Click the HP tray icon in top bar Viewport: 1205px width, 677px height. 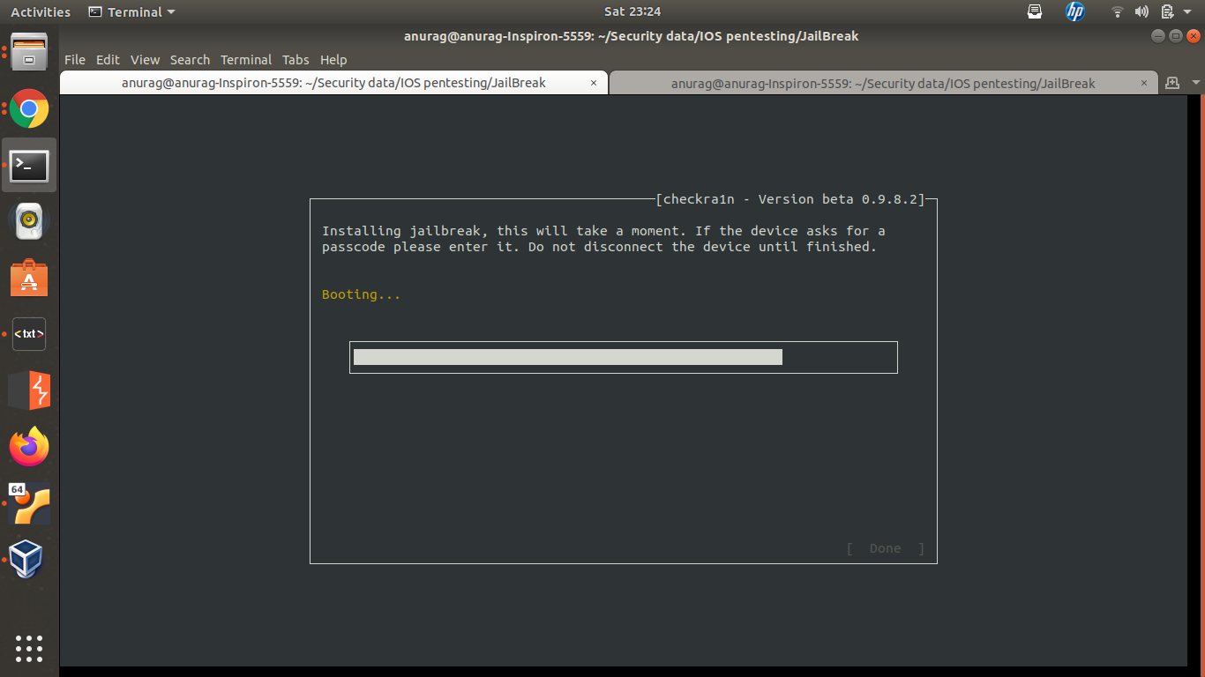pos(1074,11)
